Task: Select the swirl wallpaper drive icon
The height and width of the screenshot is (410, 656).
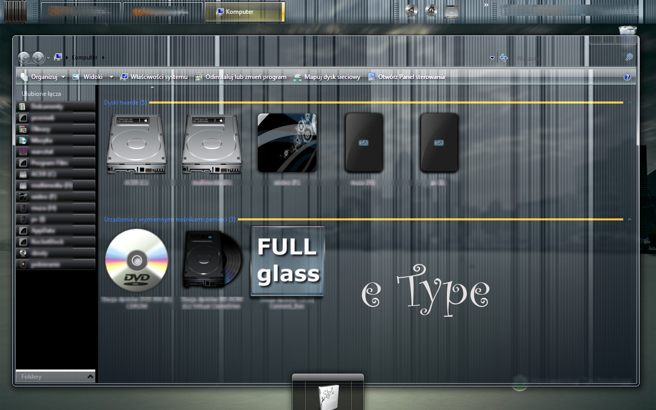Action: click(287, 142)
